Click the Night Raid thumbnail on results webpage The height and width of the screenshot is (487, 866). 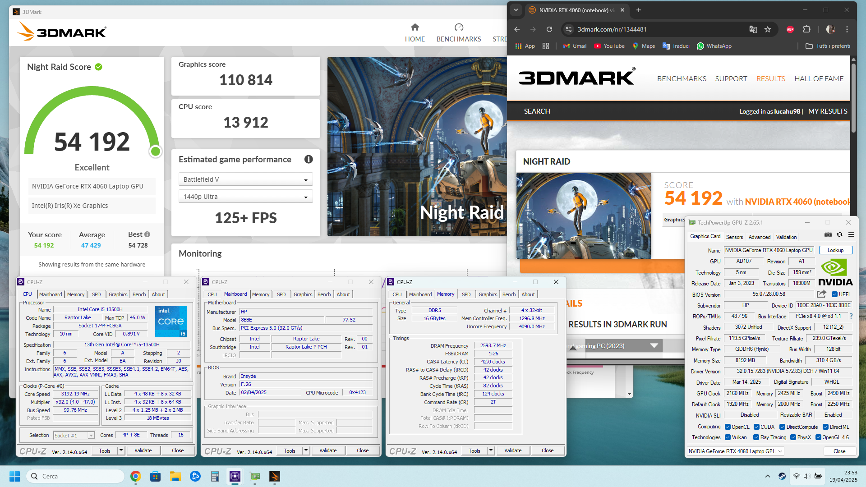(x=583, y=216)
